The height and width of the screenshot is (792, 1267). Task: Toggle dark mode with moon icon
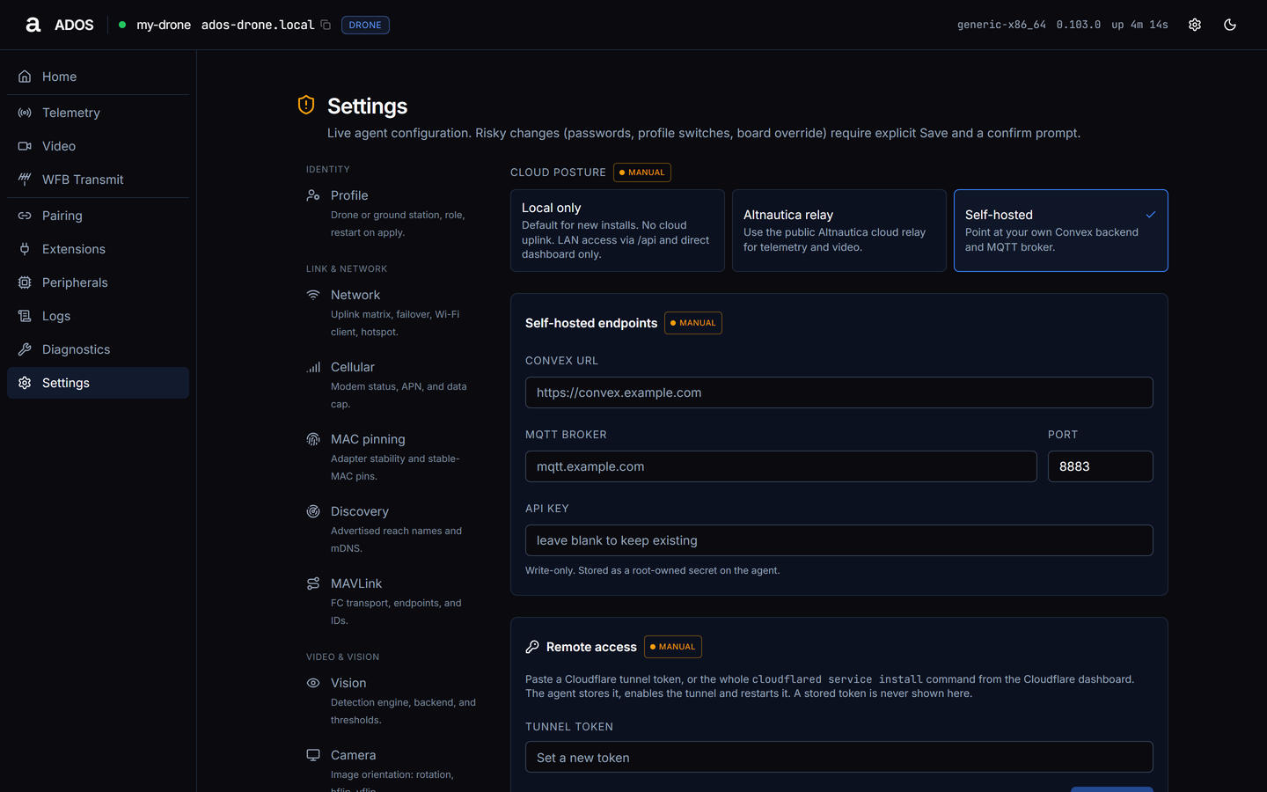coord(1230,25)
